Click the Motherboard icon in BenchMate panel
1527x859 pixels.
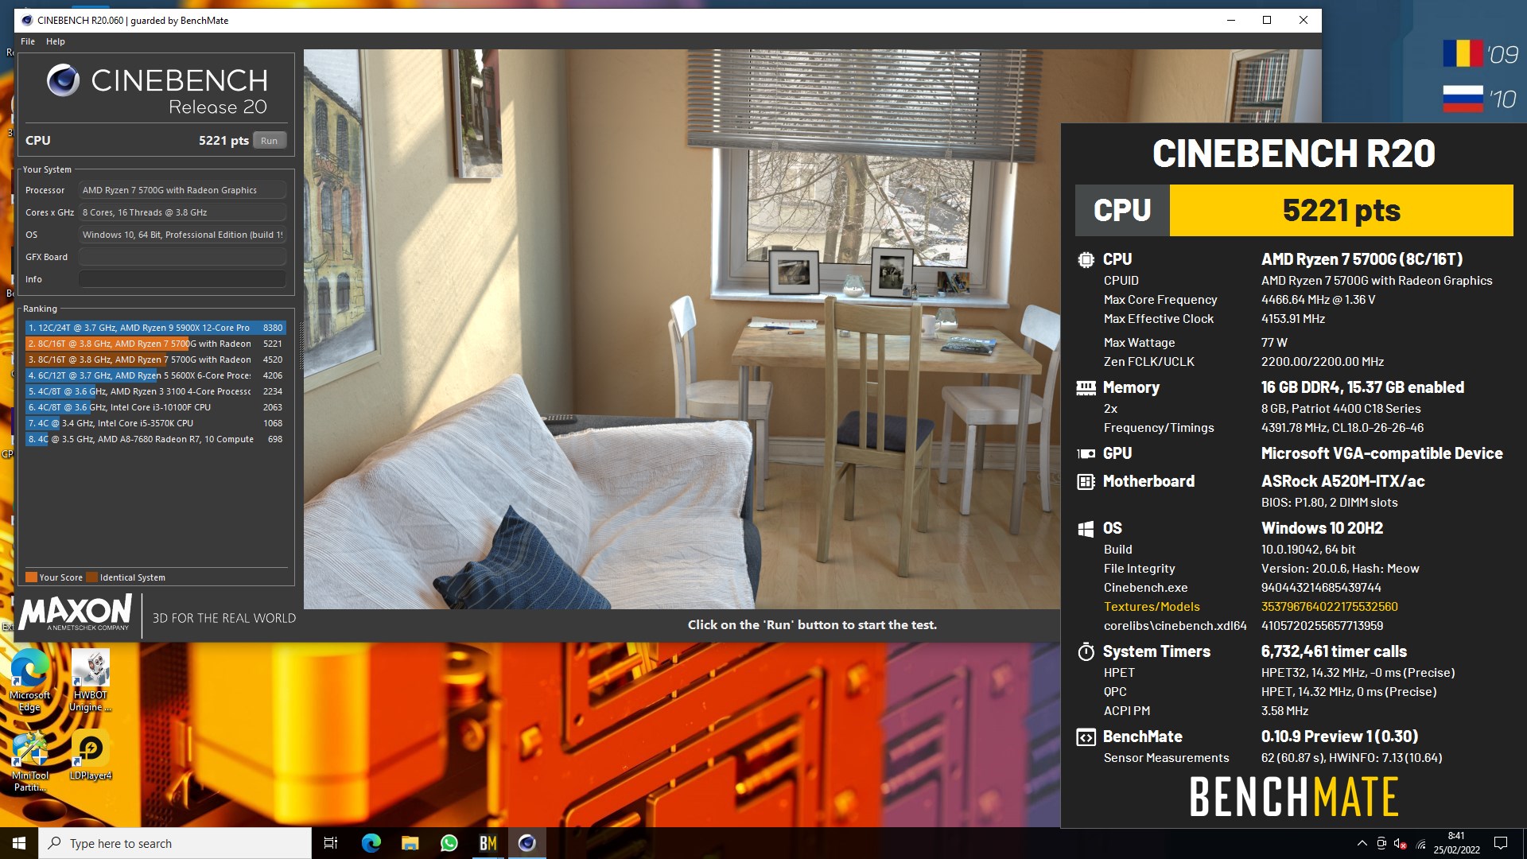point(1086,482)
